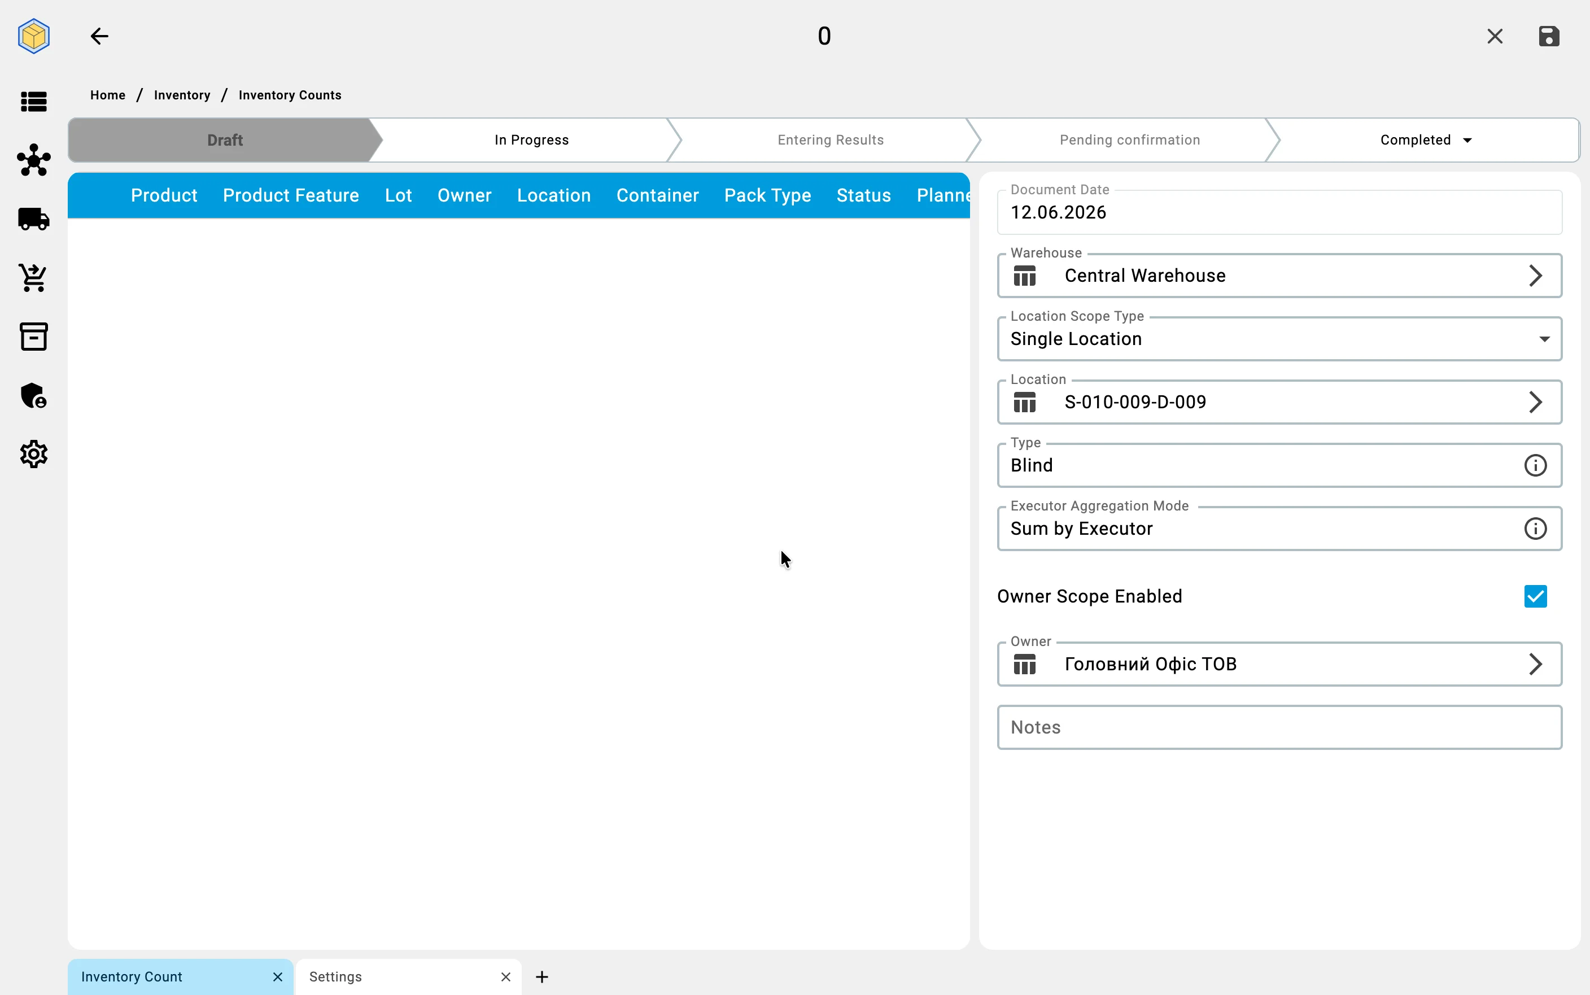Click the document number 0 title

point(824,36)
